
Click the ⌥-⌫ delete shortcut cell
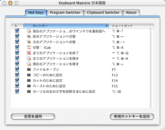116,91
